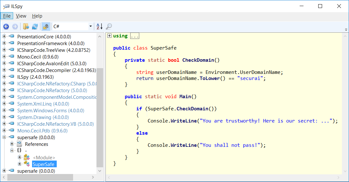The image size is (349, 182).
Task: Click the ToLower method reference
Action: point(210,78)
